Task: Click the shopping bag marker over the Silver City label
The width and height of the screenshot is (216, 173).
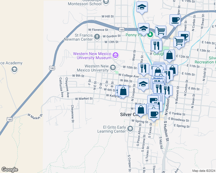Action: pos(141,110)
